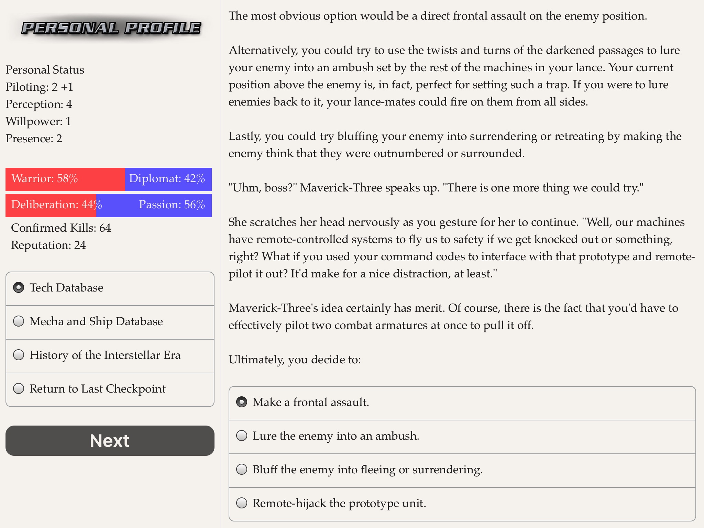Select Make a frontal assault radio button
This screenshot has width=704, height=528.
(242, 402)
